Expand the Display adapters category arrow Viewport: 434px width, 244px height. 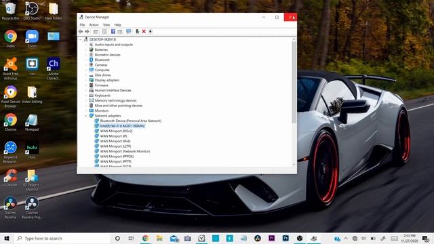click(x=86, y=80)
